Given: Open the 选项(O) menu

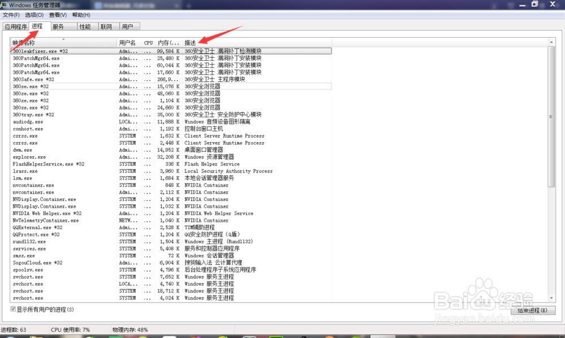Looking at the screenshot, I should point(34,15).
